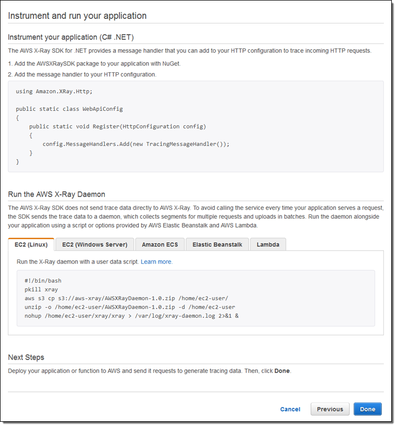Click the config.MessageHandlers.Add code line
The image size is (397, 427).
[136, 144]
